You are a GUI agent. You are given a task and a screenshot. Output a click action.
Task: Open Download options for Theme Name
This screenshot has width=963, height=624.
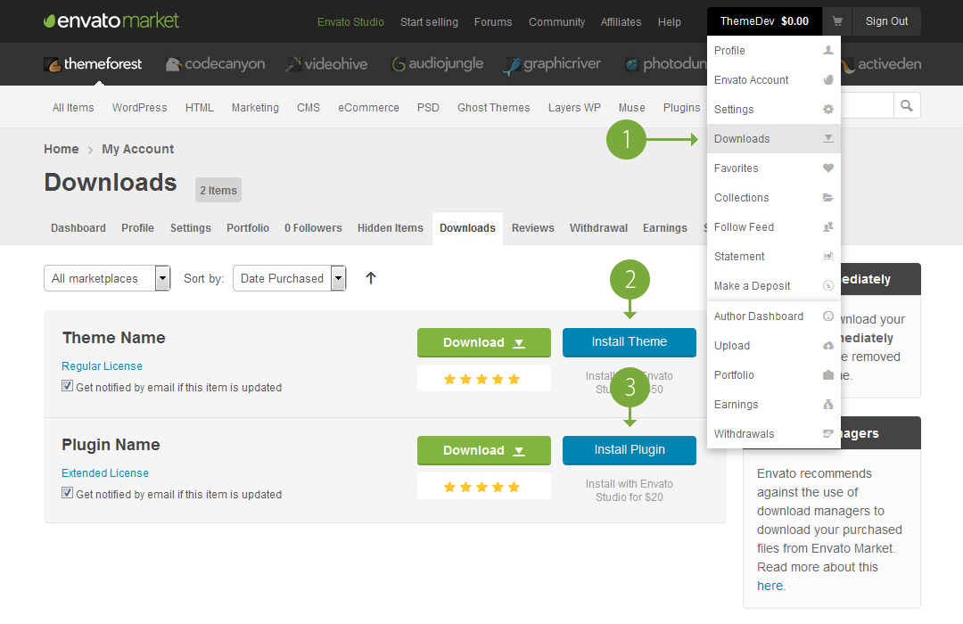tap(484, 342)
